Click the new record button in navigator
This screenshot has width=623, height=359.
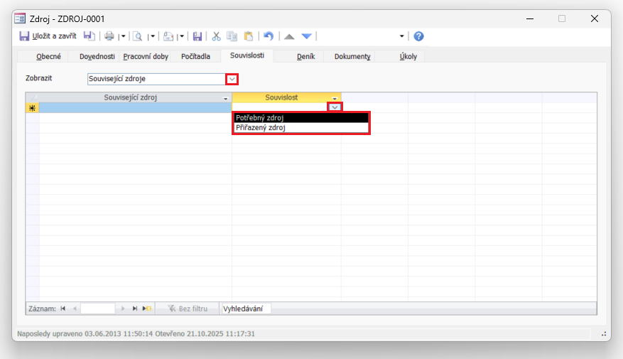[147, 309]
